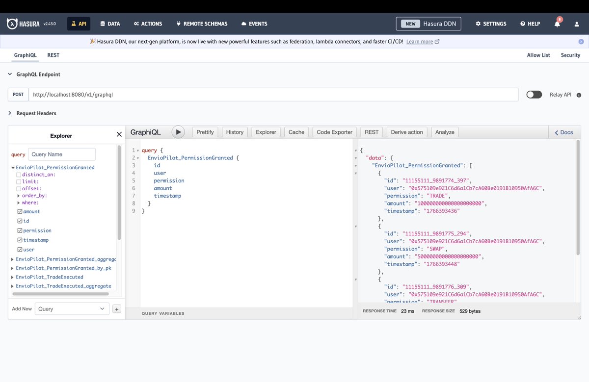Click the endpoint URL field
Viewport: 589px width, 382px height.
(273, 95)
